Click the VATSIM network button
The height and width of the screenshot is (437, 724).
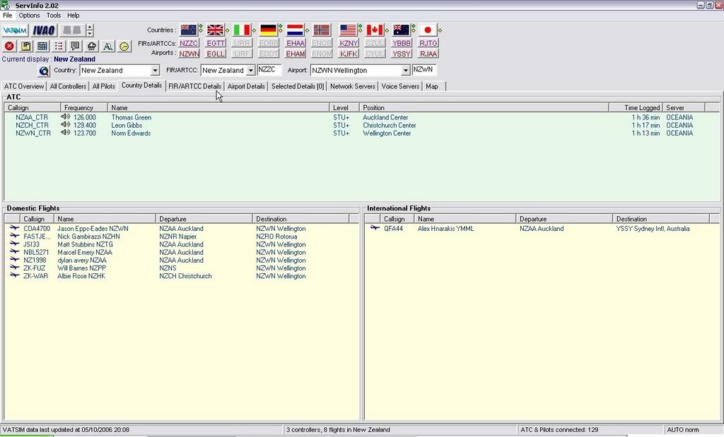[x=14, y=30]
